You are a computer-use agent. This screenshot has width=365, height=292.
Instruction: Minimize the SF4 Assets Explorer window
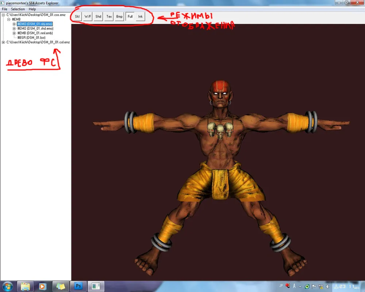pos(339,3)
